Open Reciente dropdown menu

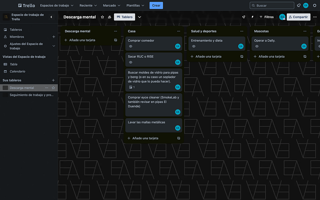tap(88, 5)
